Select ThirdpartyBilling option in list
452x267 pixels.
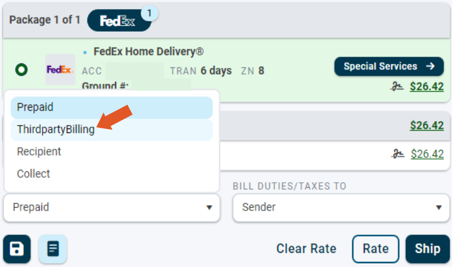(x=56, y=130)
